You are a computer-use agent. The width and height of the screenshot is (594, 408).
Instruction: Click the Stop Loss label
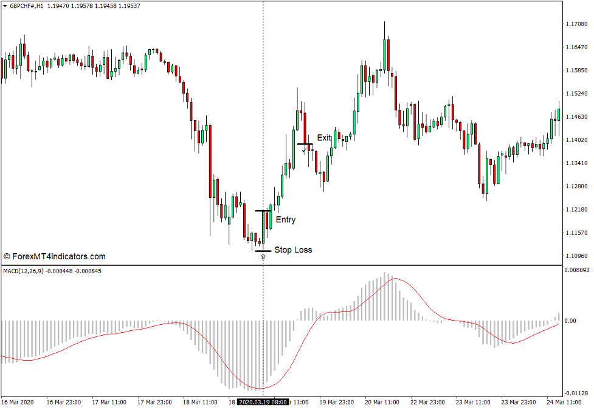pyautogui.click(x=294, y=250)
